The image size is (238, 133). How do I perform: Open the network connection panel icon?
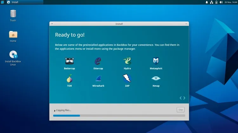coord(211,2)
